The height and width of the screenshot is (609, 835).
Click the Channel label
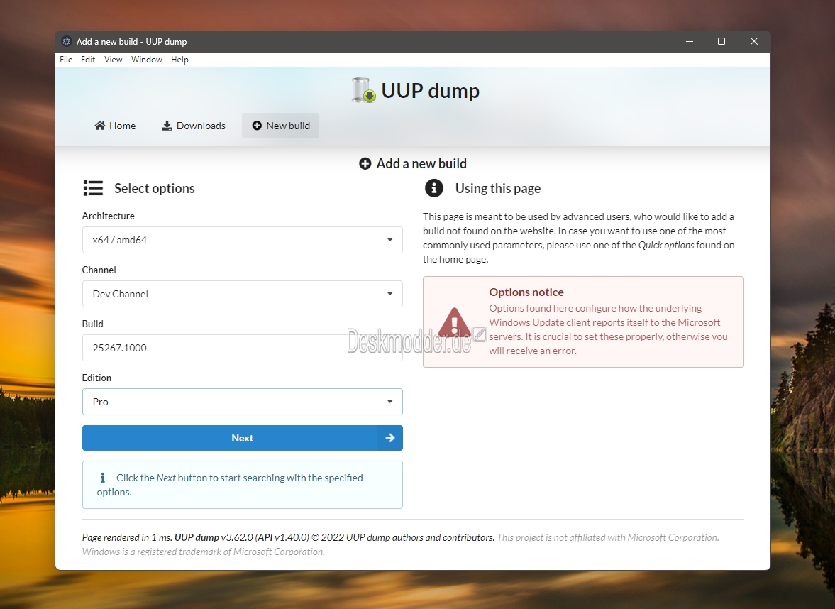(99, 270)
